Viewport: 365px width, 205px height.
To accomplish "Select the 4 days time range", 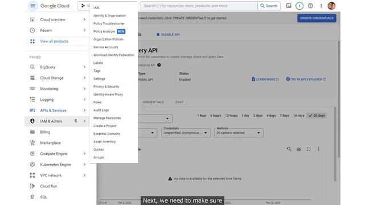I will (271, 116).
